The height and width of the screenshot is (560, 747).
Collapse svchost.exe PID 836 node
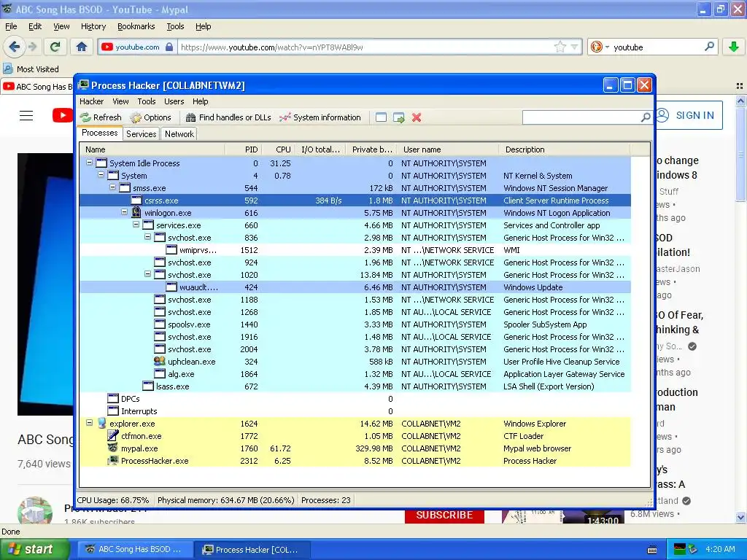pyautogui.click(x=147, y=237)
